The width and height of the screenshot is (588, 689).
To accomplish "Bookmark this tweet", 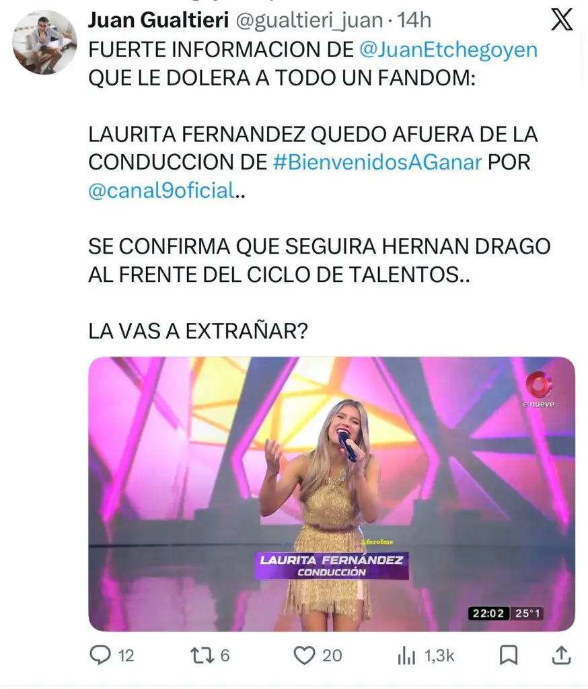I will point(509,655).
